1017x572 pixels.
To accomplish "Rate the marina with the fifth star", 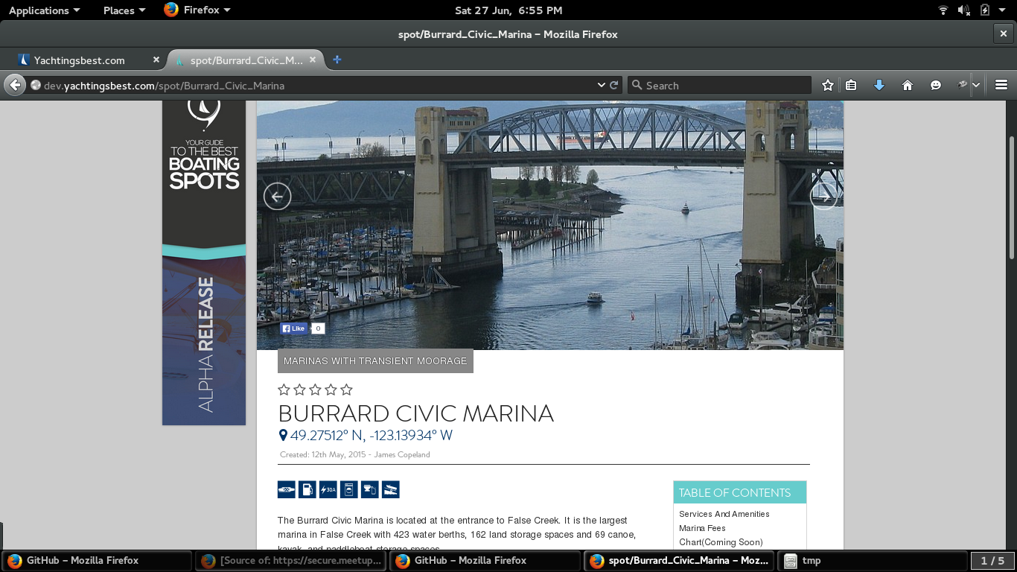I will 346,390.
